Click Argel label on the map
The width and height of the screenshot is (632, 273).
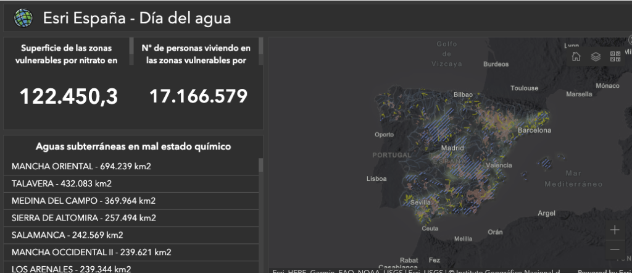click(x=547, y=213)
